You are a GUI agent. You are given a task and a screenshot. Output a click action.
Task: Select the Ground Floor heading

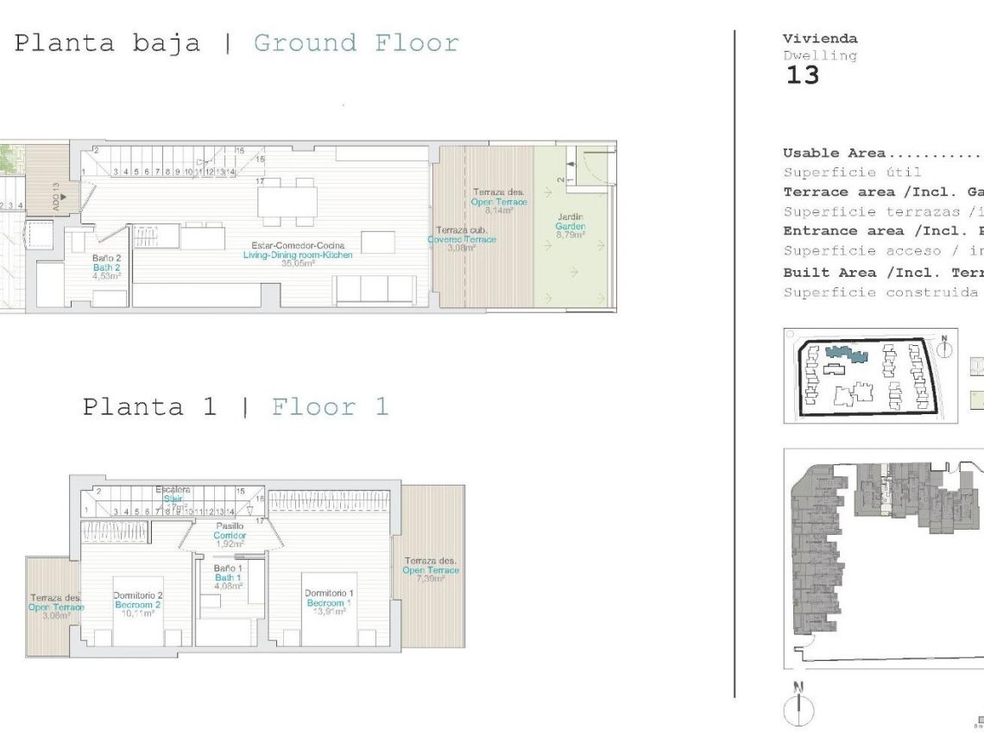[x=354, y=41]
